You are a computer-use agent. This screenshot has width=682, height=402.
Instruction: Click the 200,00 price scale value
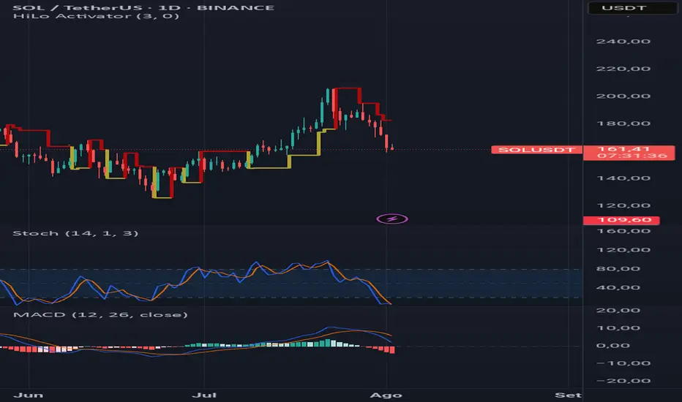click(623, 96)
